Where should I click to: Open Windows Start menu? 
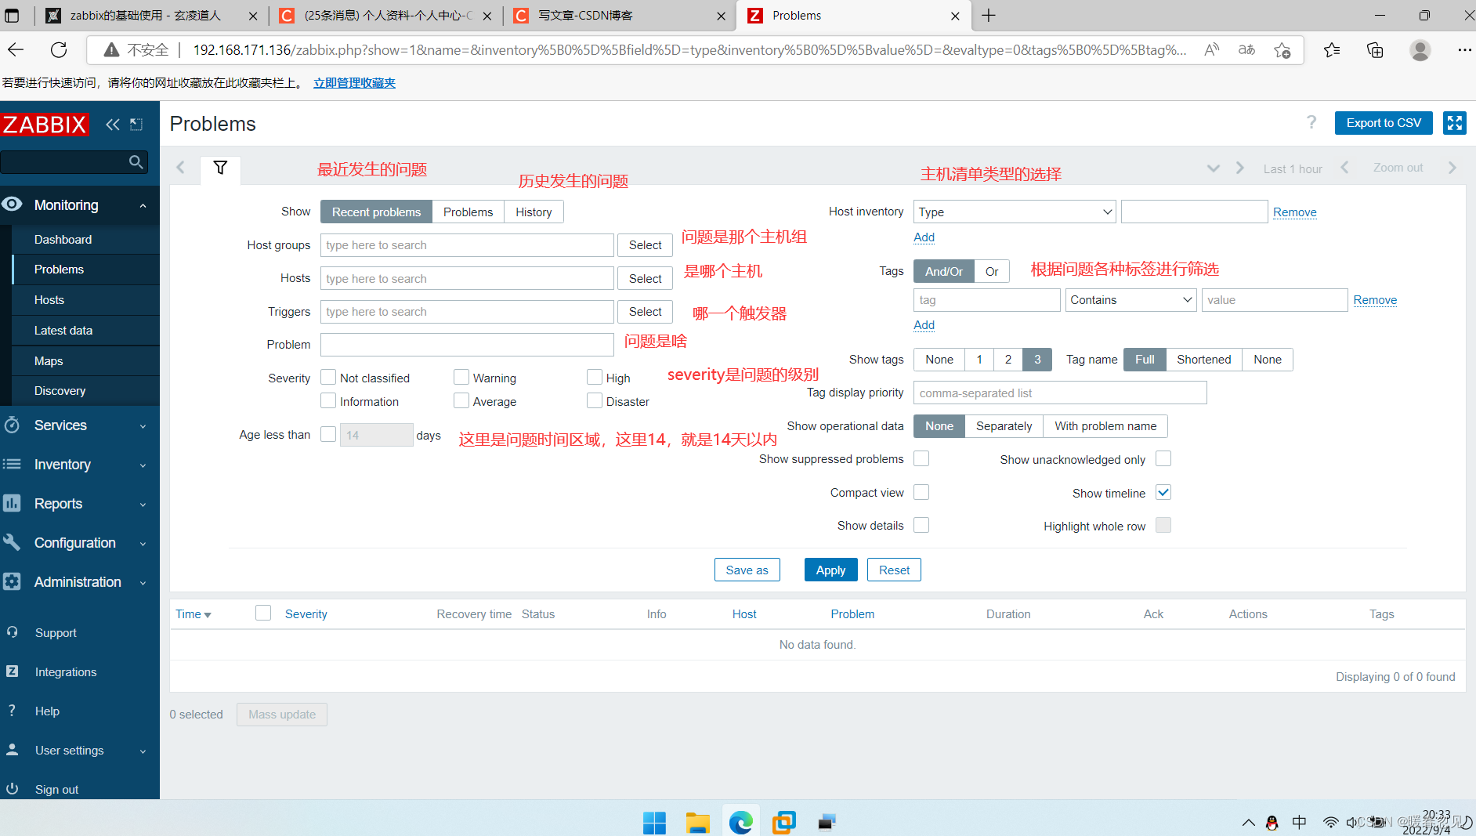pyautogui.click(x=654, y=822)
